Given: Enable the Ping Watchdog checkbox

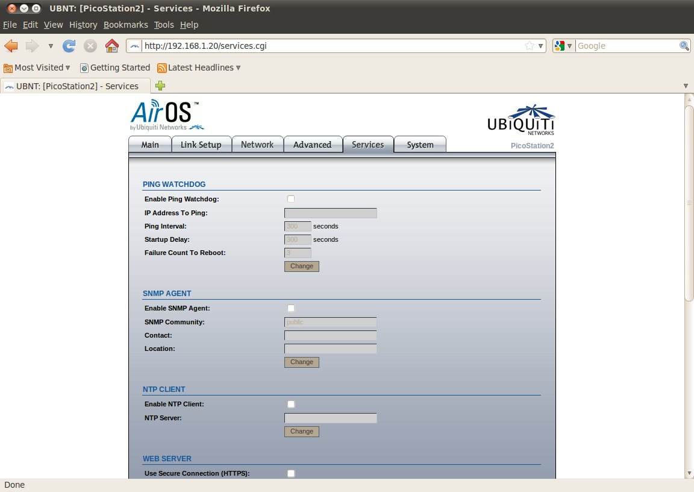Looking at the screenshot, I should tap(291, 199).
